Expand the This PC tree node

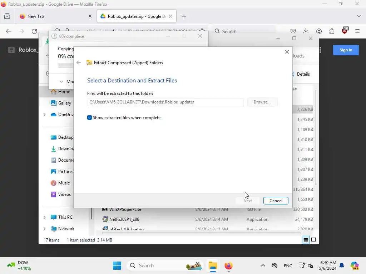point(44,217)
